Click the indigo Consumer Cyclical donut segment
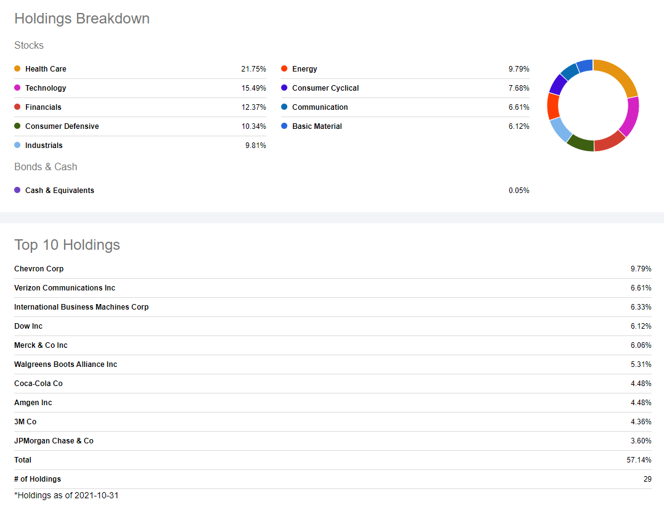Viewport: 664px width, 510px height. [x=558, y=84]
